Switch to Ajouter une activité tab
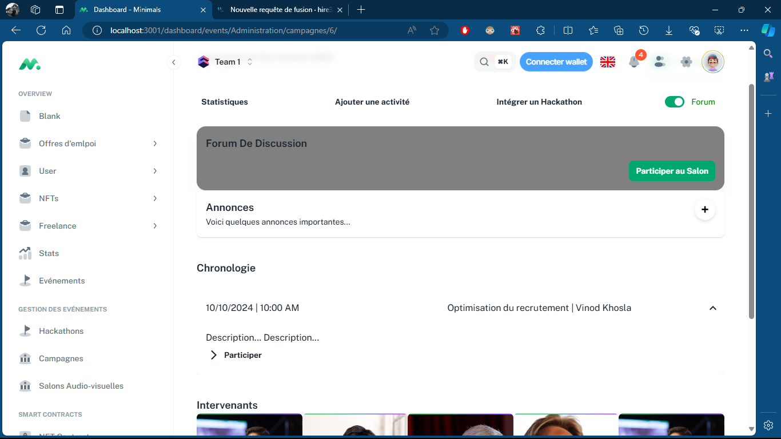This screenshot has height=439, width=781. (372, 102)
